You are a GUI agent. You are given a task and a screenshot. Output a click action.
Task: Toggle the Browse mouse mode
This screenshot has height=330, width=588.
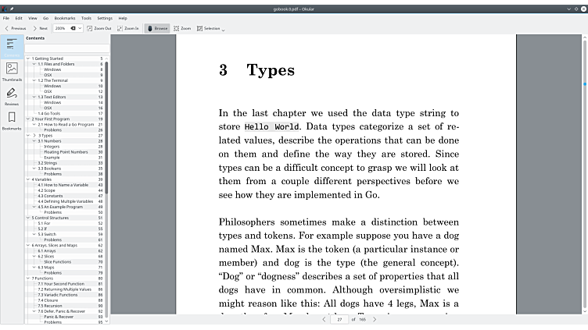(156, 28)
